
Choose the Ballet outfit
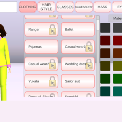78,29
